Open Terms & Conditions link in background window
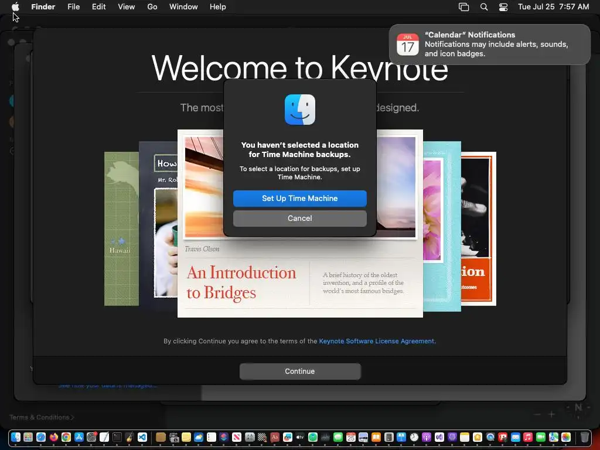The image size is (600, 450). pos(42,417)
